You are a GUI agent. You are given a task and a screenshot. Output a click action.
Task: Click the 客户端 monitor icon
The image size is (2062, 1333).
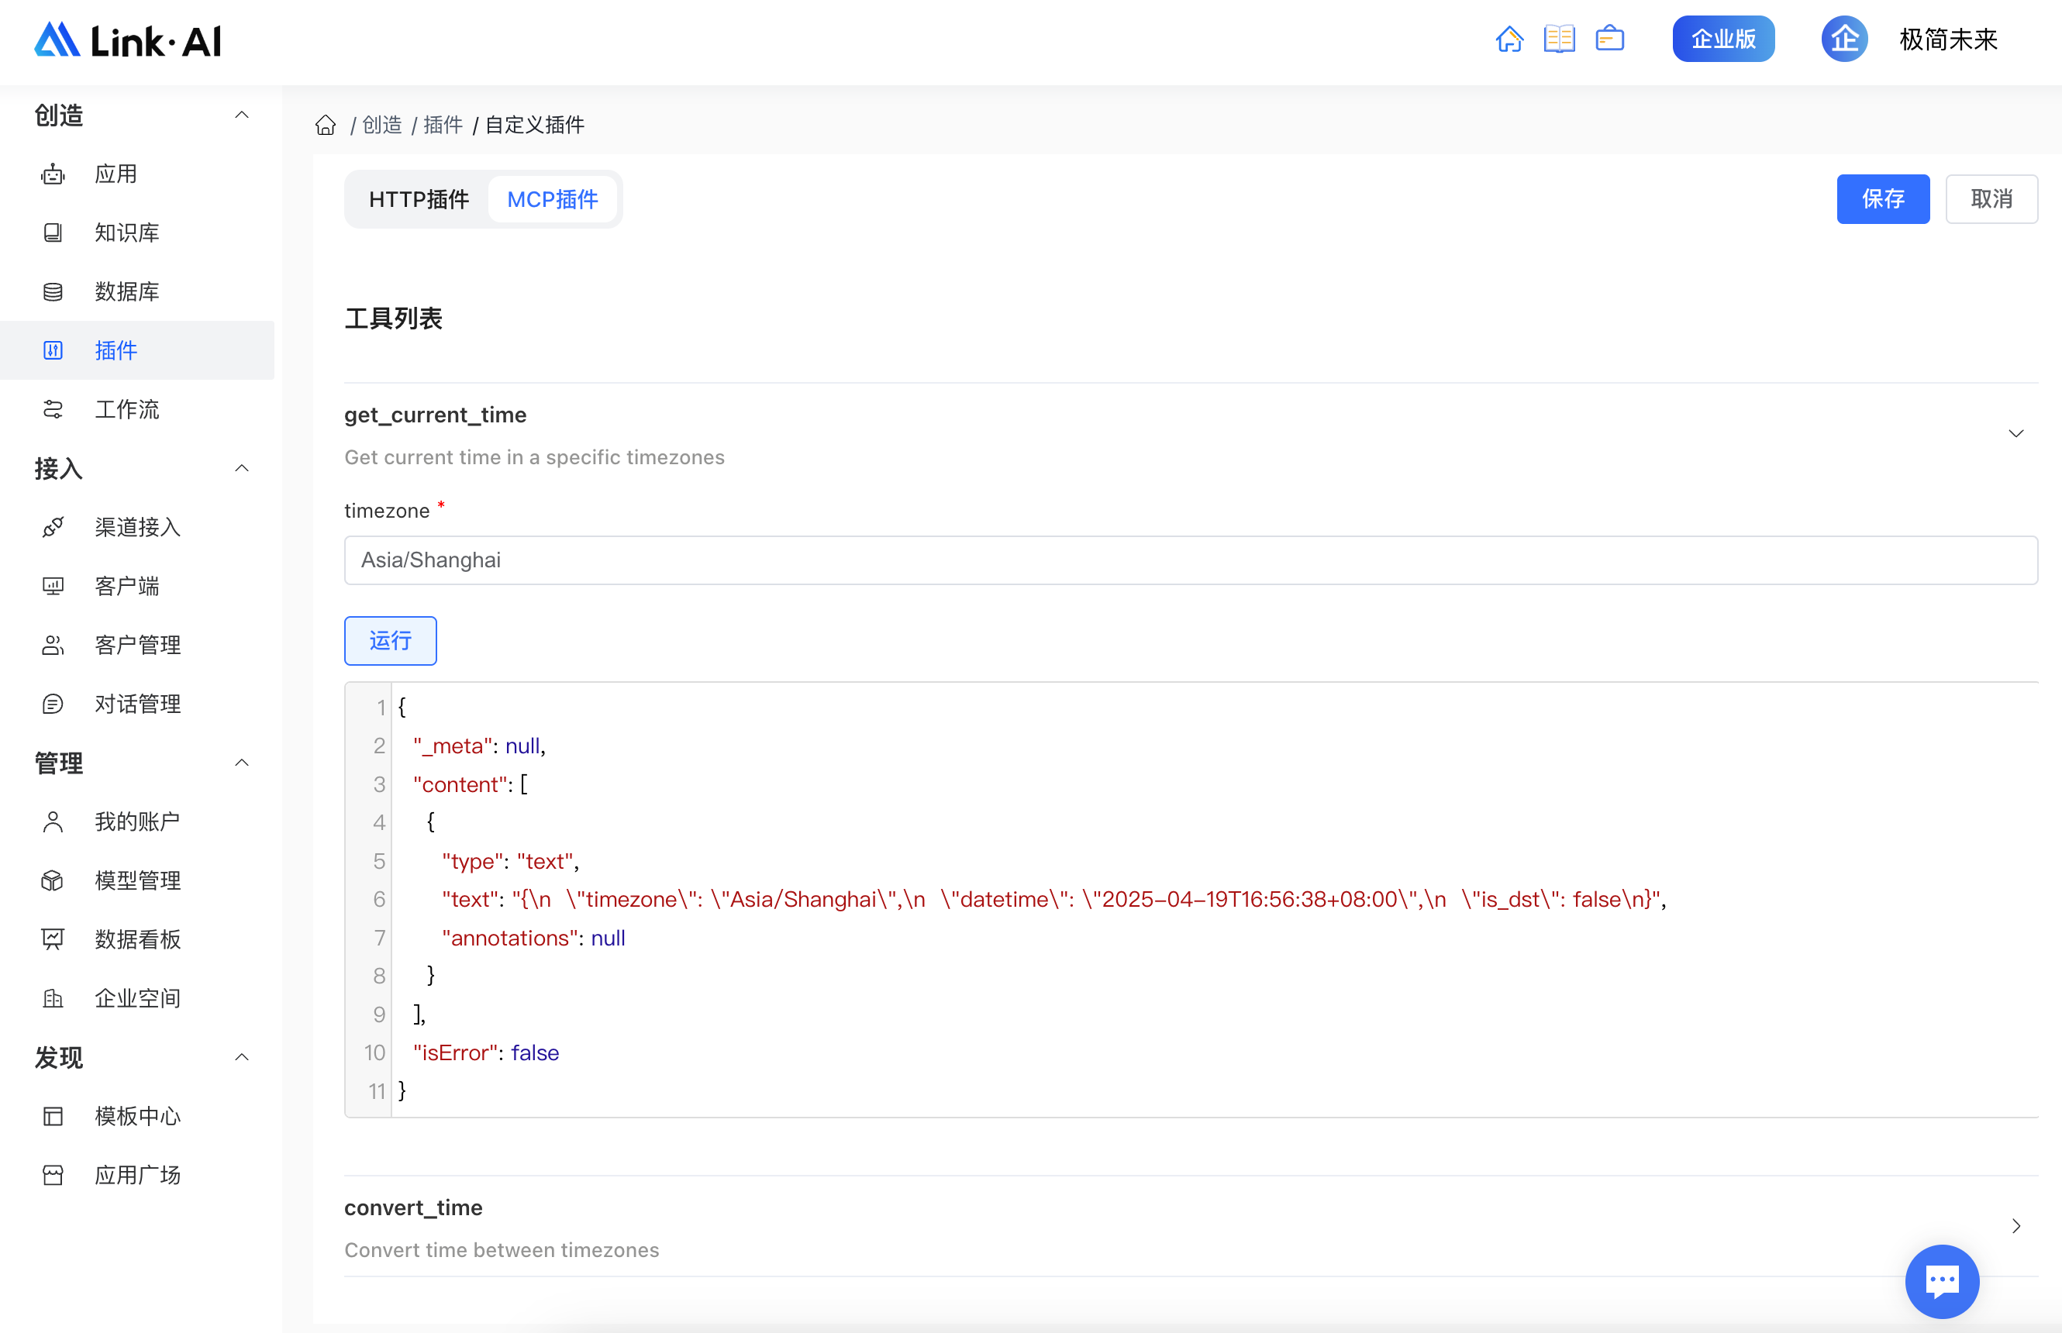53,586
